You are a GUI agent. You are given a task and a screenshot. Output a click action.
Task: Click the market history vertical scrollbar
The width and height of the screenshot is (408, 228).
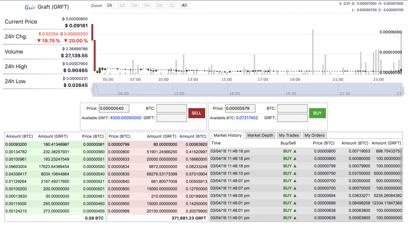[401, 166]
